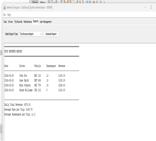Click the Java app icon in title bar
This screenshot has width=156, height=141.
[5, 7]
